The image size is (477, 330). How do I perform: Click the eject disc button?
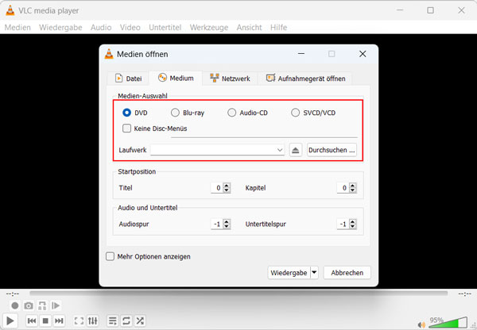[x=296, y=150]
